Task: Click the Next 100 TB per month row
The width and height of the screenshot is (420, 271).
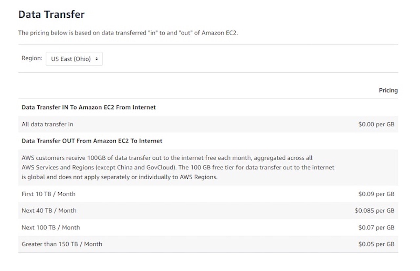Action: pos(50,227)
